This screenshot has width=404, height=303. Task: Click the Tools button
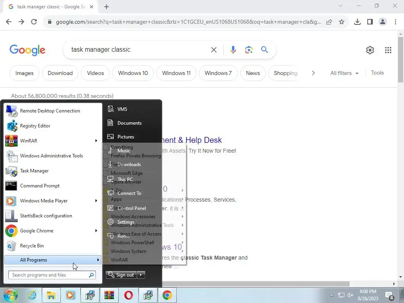[377, 73]
